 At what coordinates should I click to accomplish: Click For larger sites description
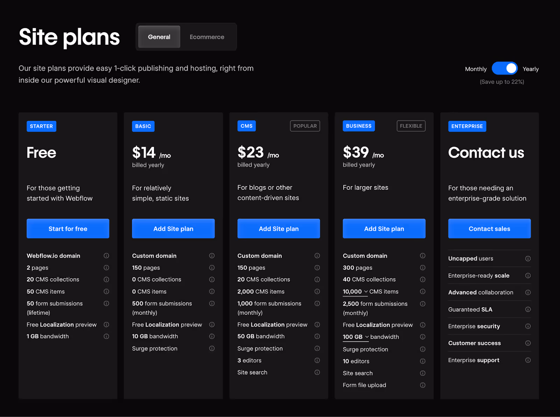coord(365,187)
